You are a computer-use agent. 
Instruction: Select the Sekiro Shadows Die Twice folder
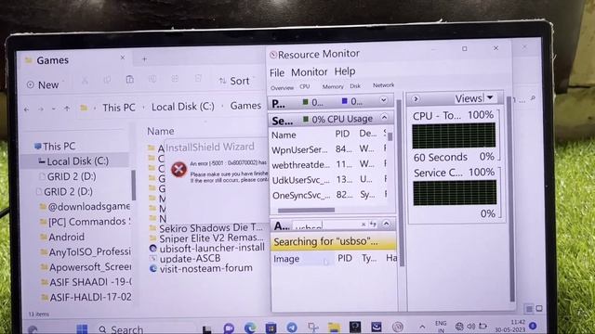click(x=206, y=228)
